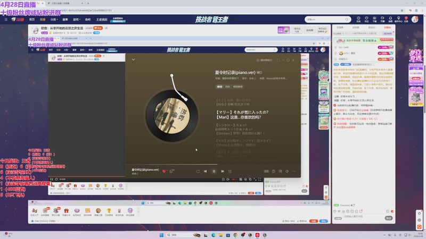Click the spinning vinyl album cover
This screenshot has width=426, height=239.
point(171,116)
